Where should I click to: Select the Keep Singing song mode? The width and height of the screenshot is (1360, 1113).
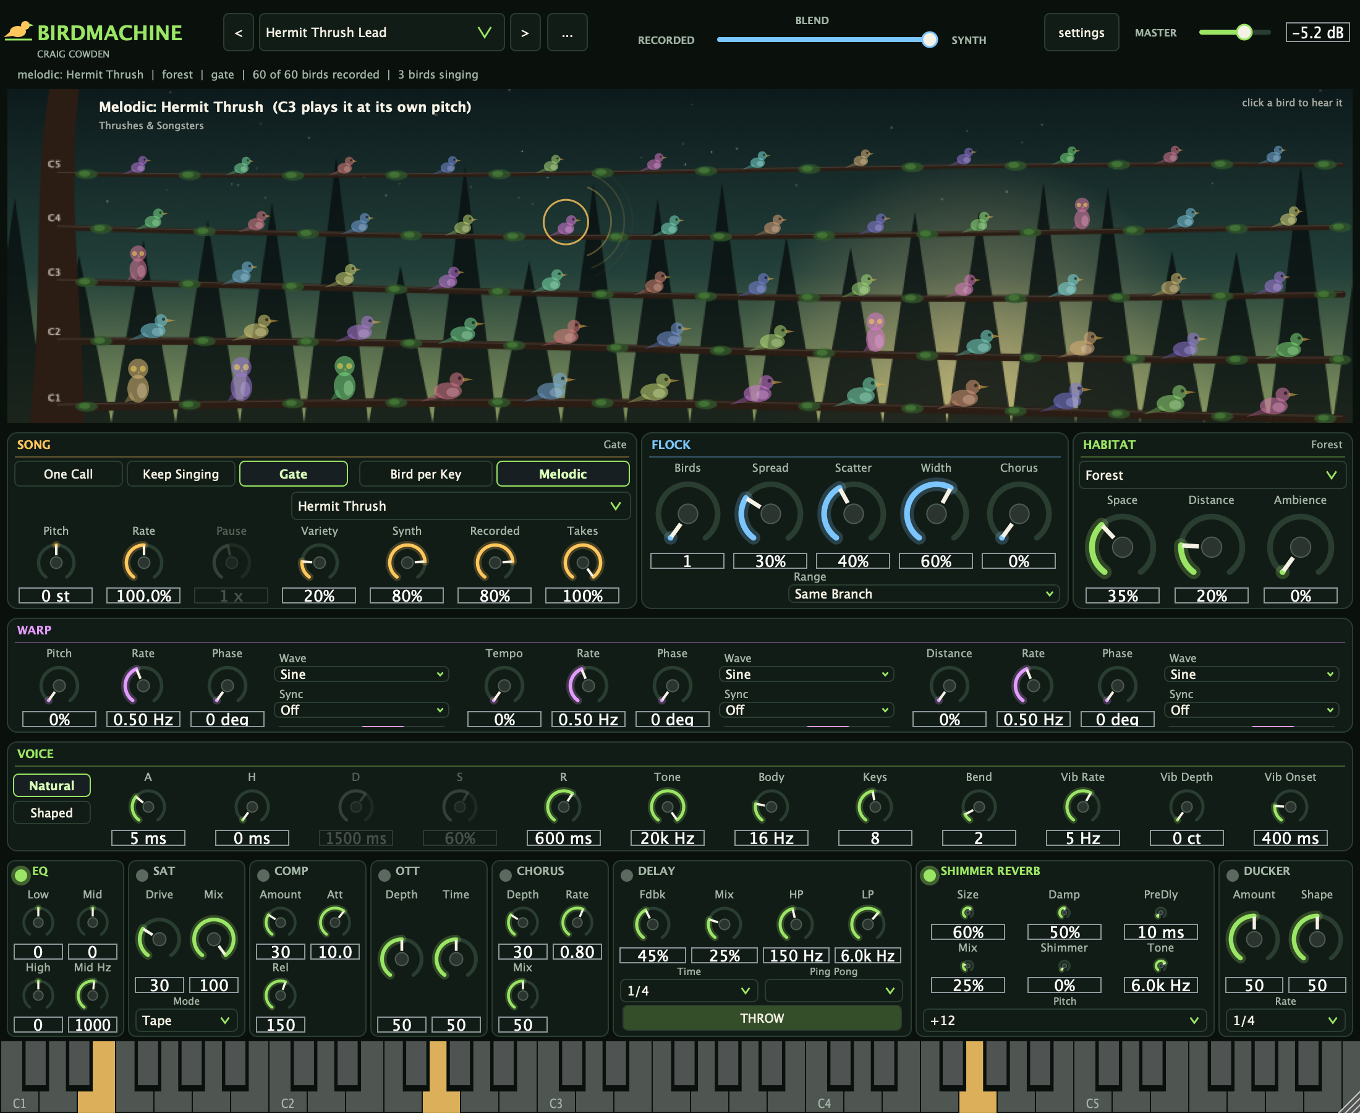181,474
